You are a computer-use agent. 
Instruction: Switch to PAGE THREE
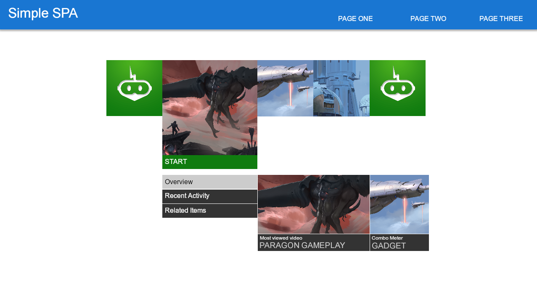[501, 18]
